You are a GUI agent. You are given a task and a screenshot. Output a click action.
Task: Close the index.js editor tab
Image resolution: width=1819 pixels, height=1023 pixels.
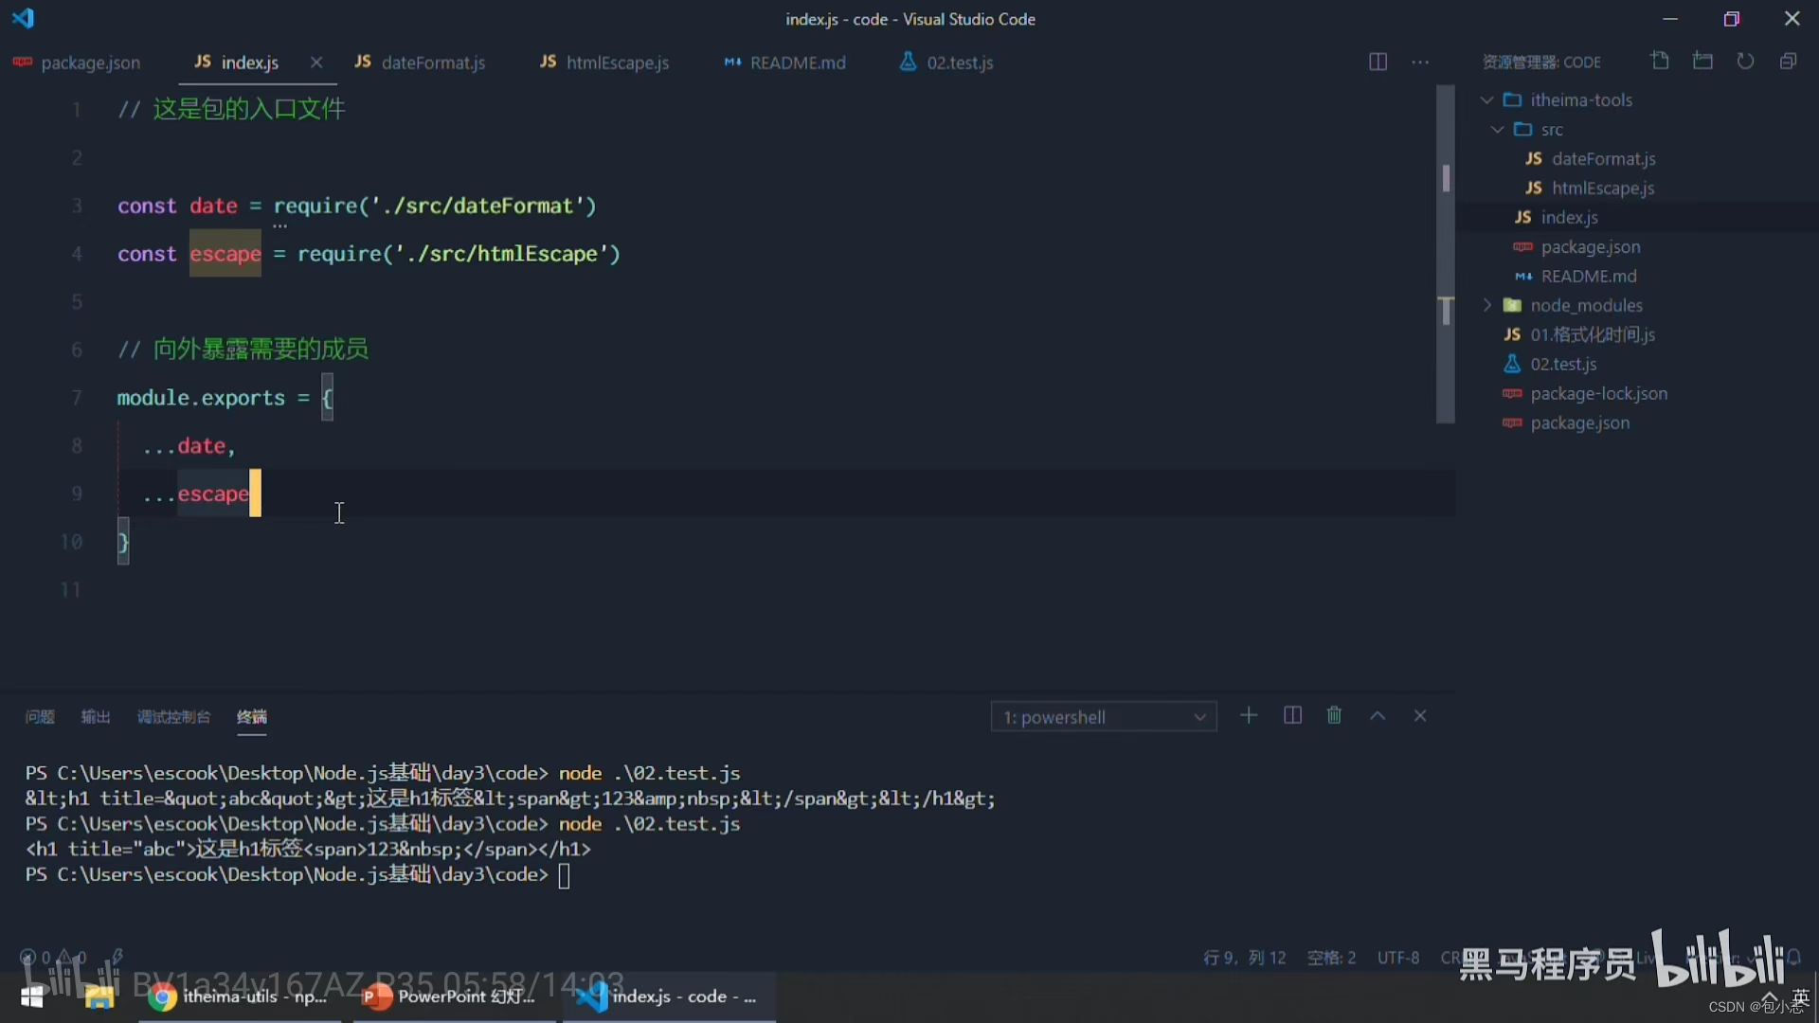[316, 62]
